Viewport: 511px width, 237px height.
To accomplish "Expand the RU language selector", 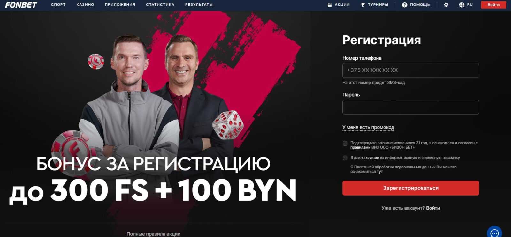I will 470,5.
